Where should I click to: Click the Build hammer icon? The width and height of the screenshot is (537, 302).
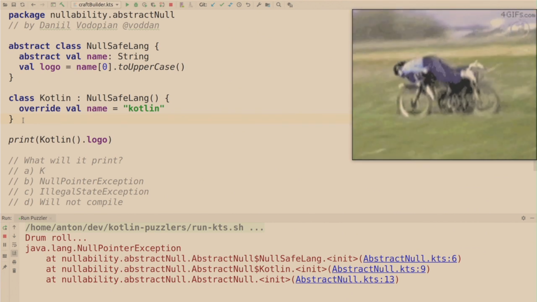point(62,5)
